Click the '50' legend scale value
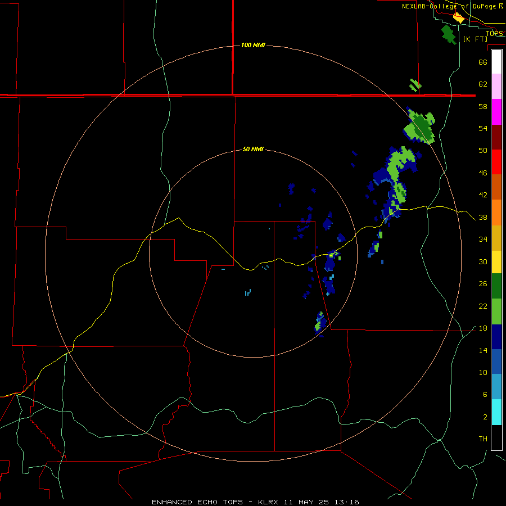506x506 pixels. 483,150
